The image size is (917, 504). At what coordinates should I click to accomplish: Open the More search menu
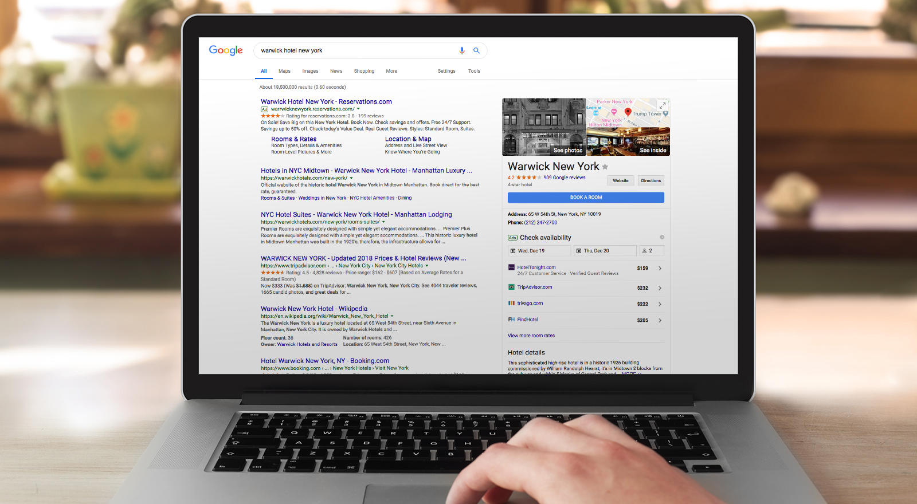[391, 71]
